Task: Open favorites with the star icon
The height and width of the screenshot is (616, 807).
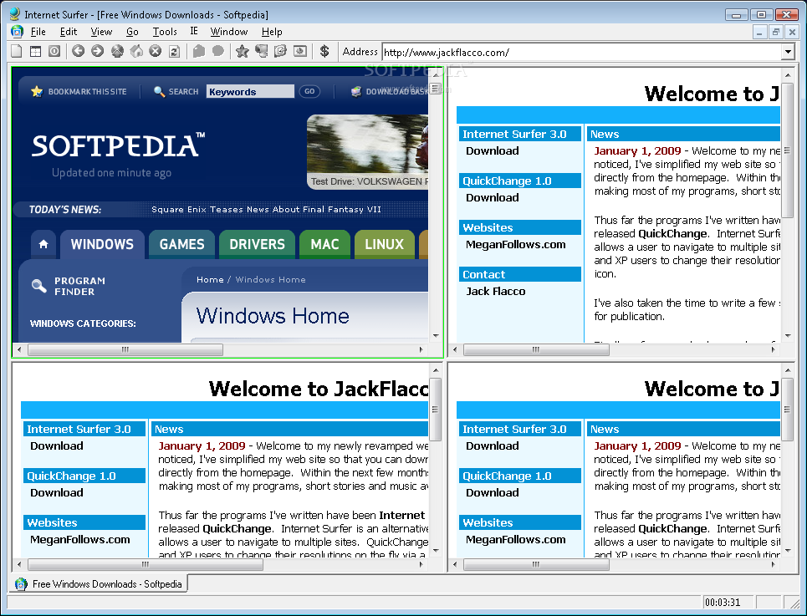Action: click(x=243, y=51)
